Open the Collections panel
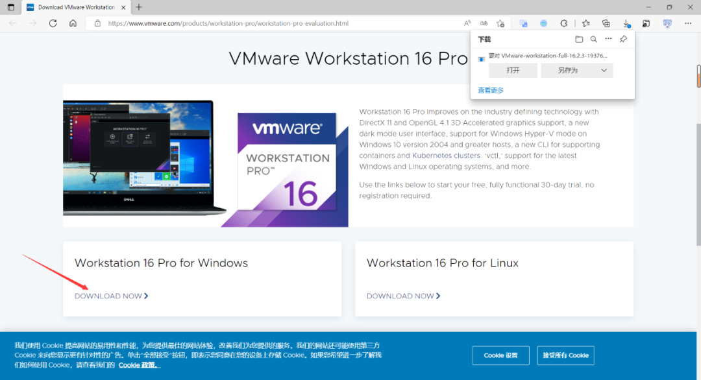 point(606,23)
